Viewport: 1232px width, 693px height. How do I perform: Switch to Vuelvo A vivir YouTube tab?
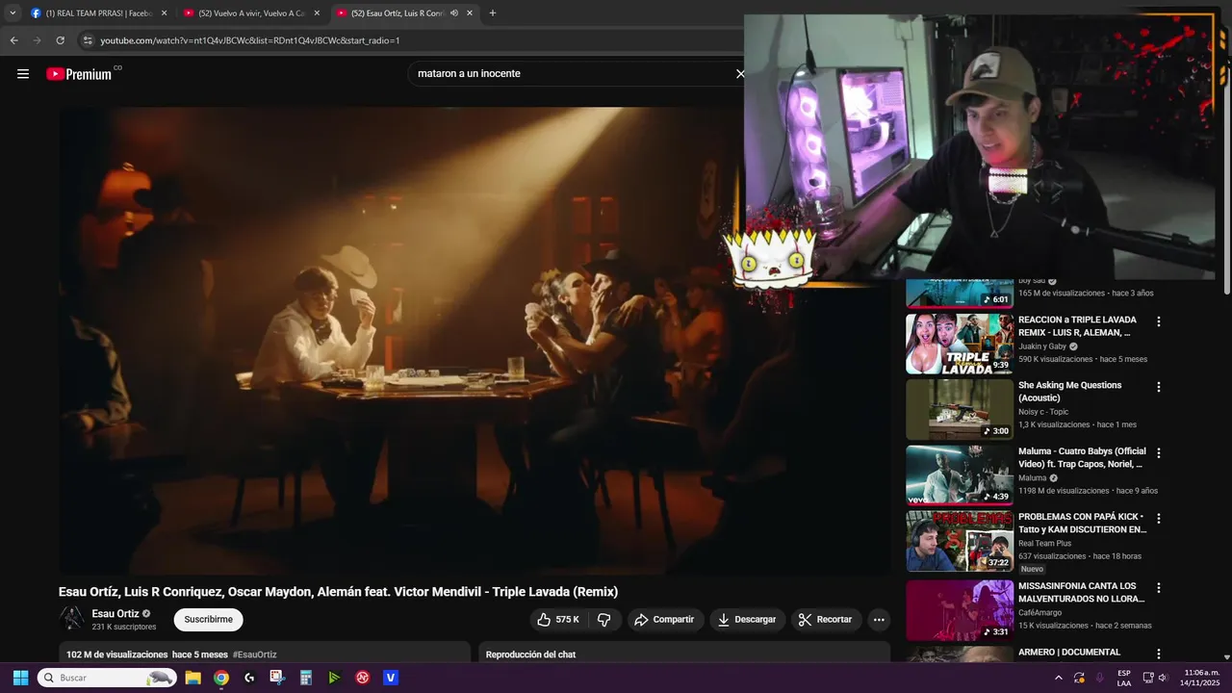click(x=252, y=13)
